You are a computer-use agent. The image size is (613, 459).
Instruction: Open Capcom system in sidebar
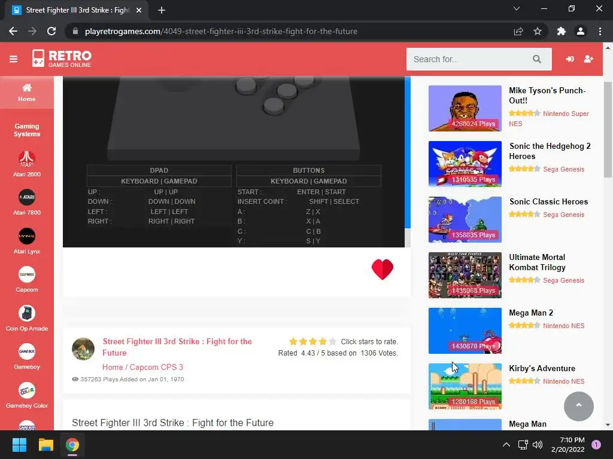26,280
